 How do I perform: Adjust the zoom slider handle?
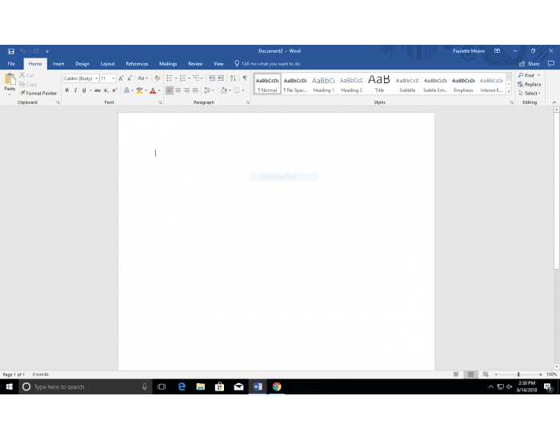518,374
